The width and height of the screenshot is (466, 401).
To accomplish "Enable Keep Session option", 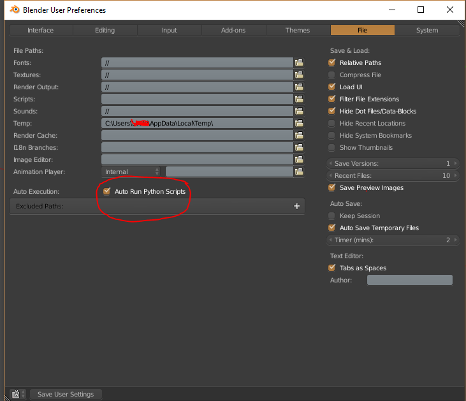I will pos(331,215).
